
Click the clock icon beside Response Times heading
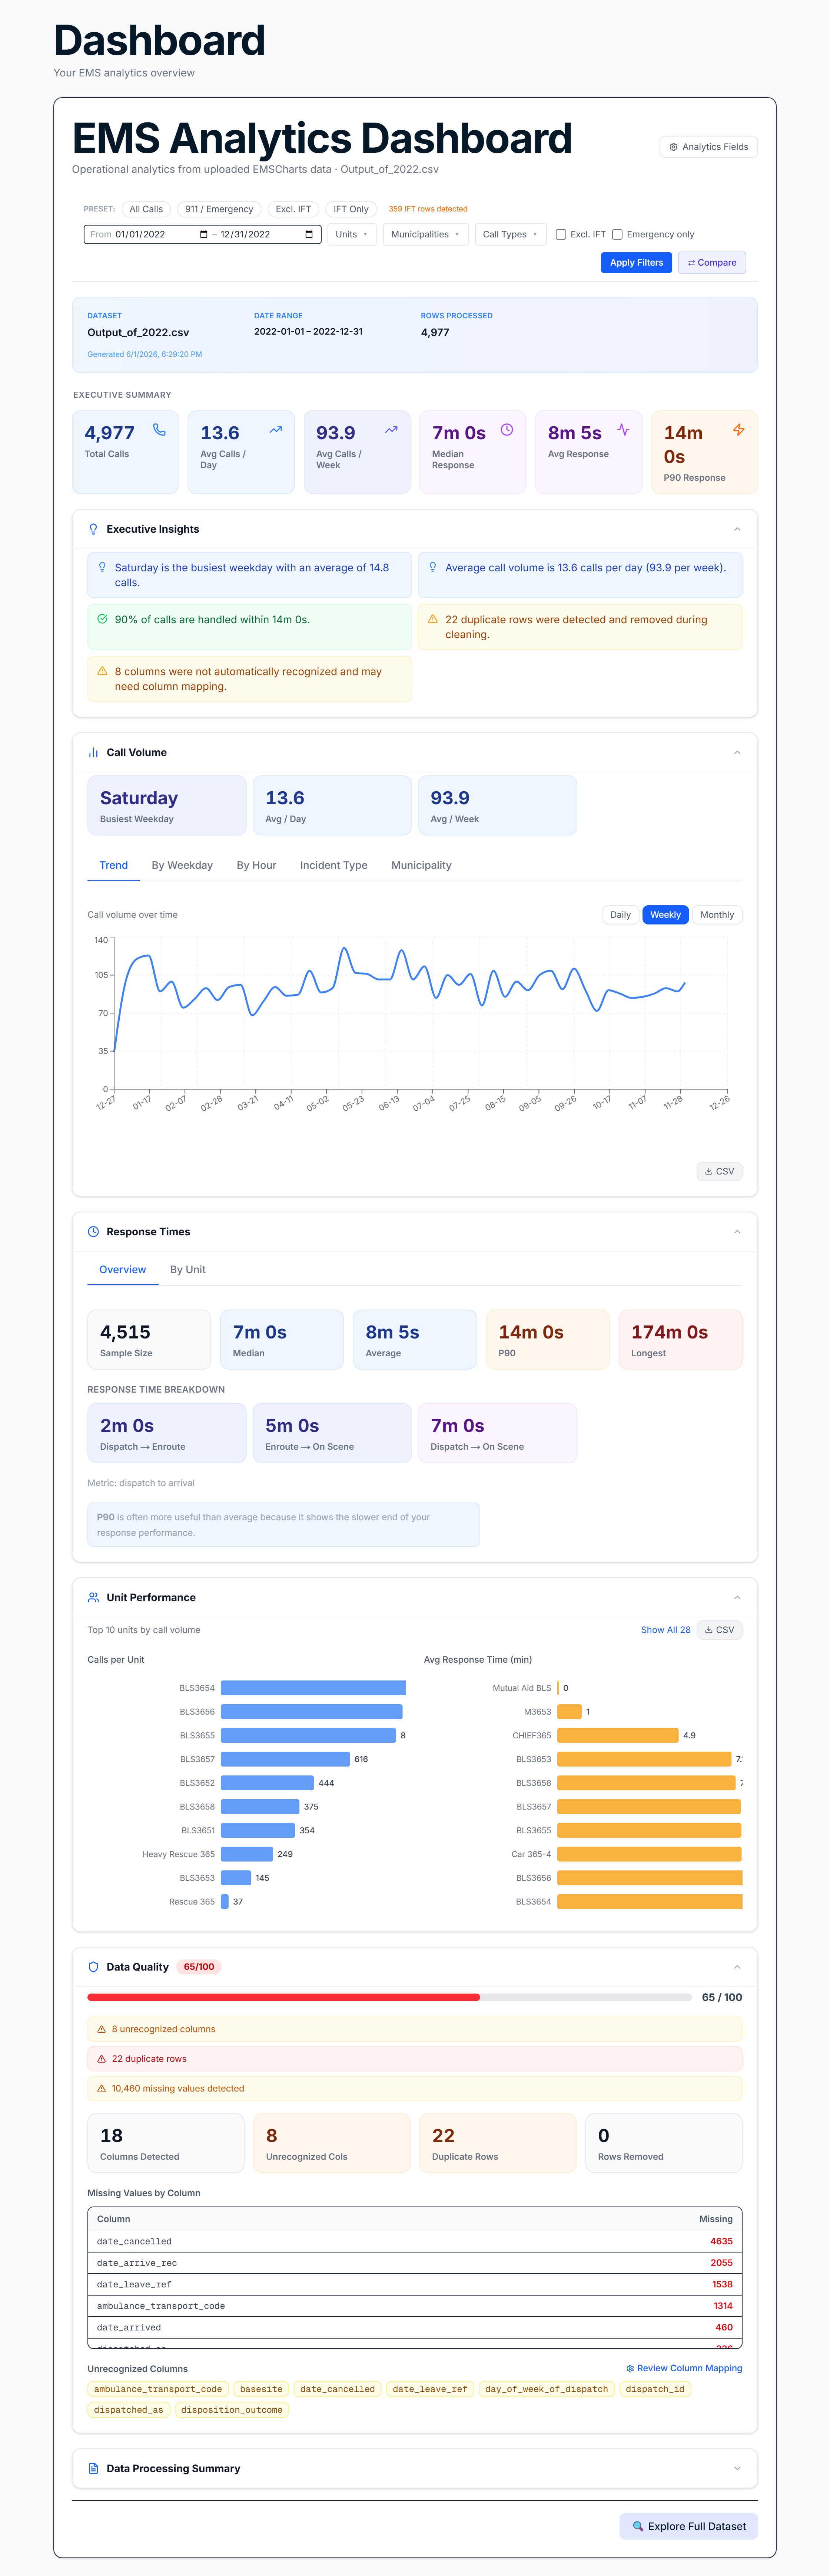click(94, 1232)
